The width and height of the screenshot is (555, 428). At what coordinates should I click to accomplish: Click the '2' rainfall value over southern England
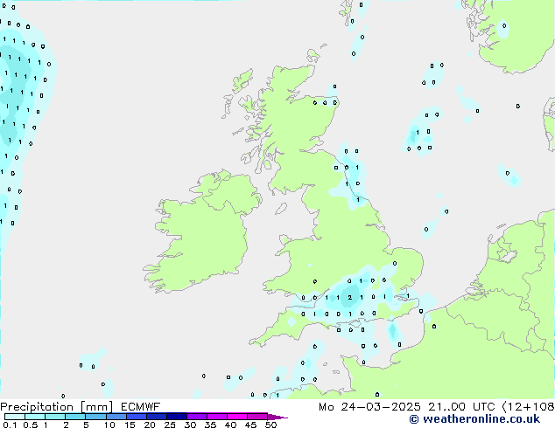point(349,297)
